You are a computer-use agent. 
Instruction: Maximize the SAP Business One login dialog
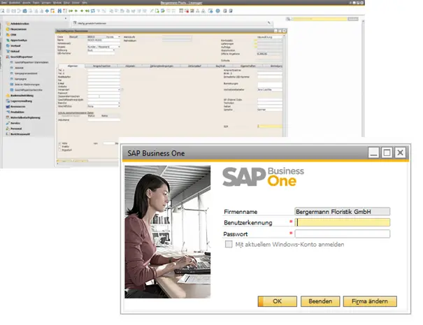pos(387,152)
